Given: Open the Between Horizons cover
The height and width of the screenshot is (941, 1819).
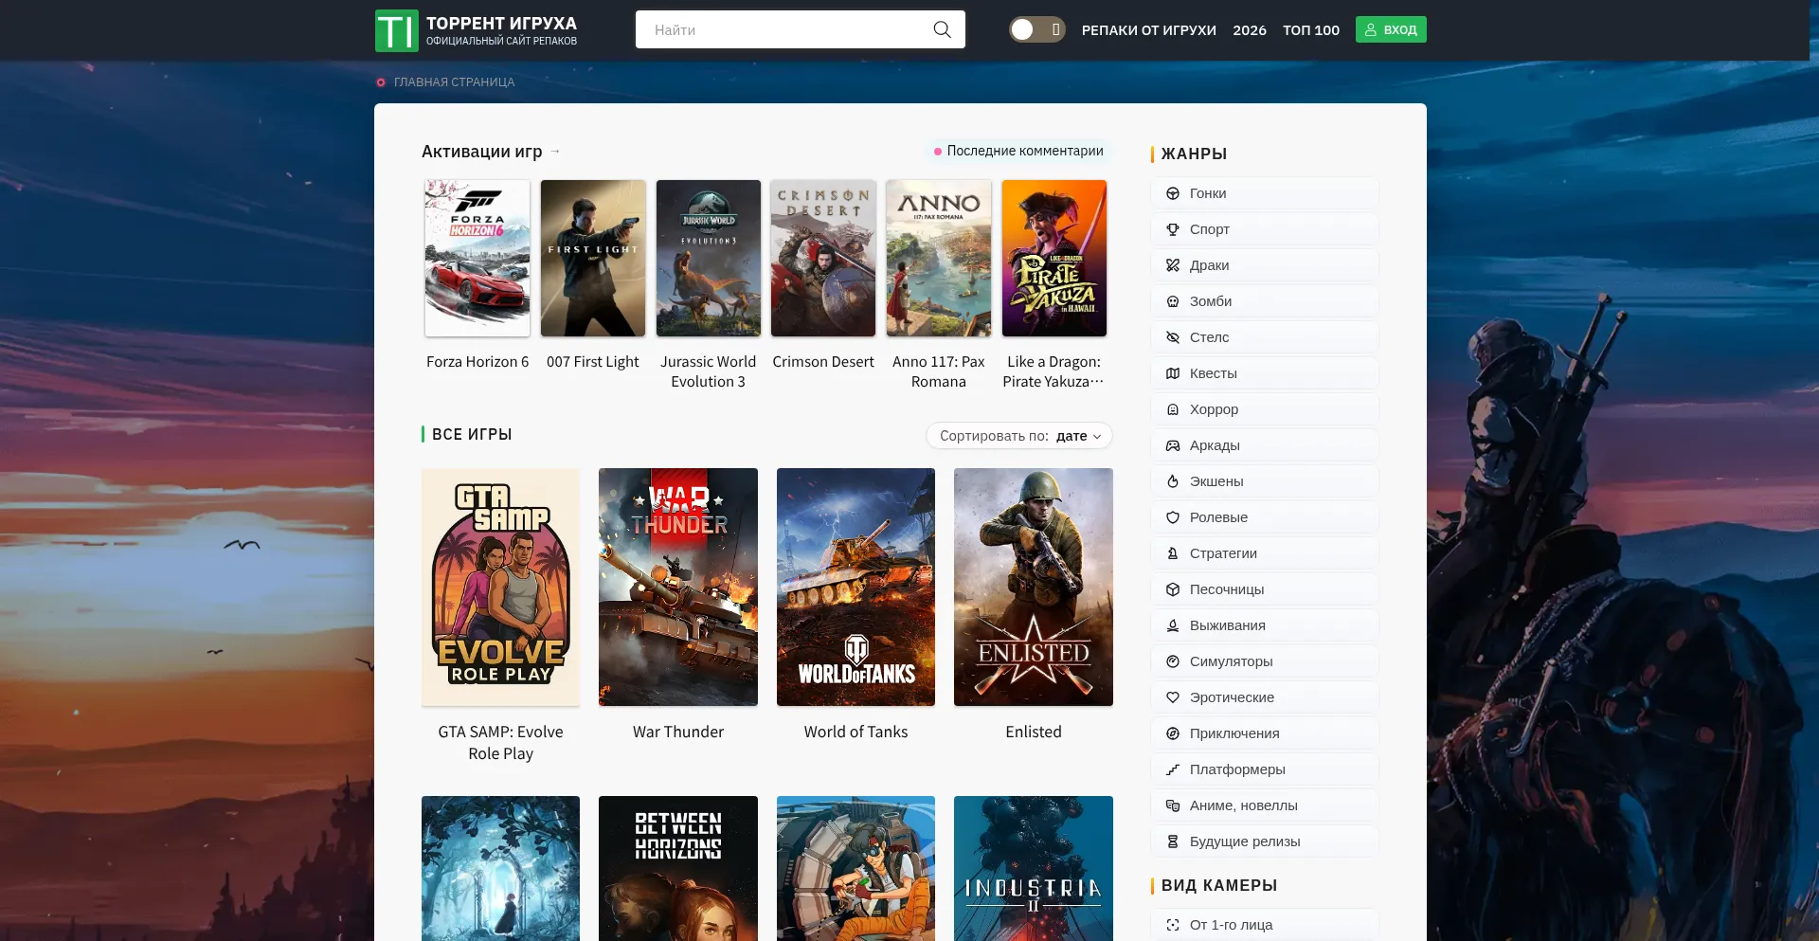Looking at the screenshot, I should tap(678, 868).
